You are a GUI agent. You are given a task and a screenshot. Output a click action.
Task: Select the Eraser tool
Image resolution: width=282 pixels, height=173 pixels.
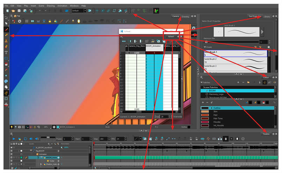(x=6, y=46)
